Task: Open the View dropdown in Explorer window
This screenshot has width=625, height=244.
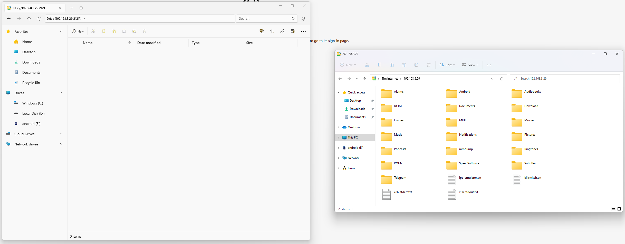Action: (470, 65)
